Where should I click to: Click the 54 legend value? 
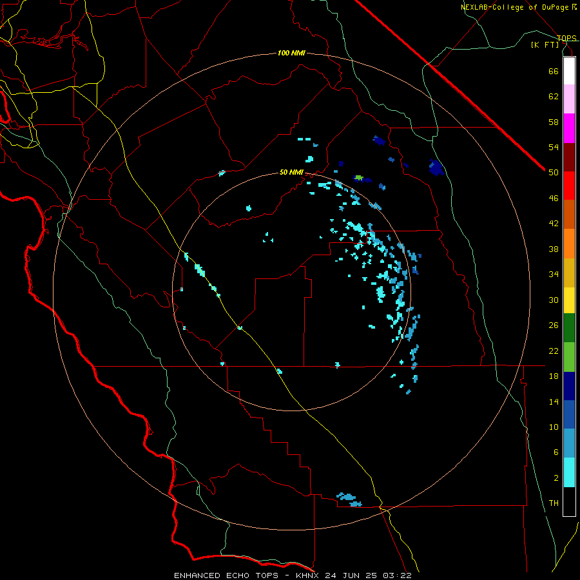coord(554,147)
